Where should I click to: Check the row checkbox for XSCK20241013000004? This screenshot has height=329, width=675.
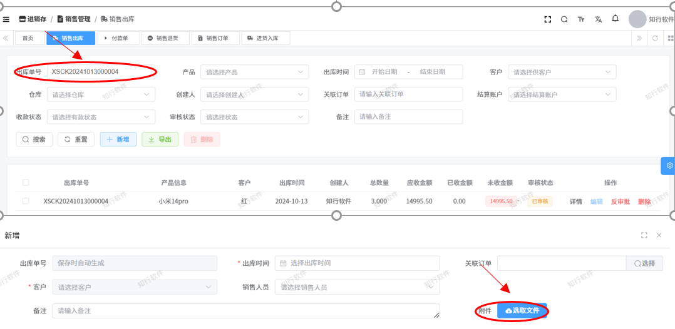click(x=26, y=201)
